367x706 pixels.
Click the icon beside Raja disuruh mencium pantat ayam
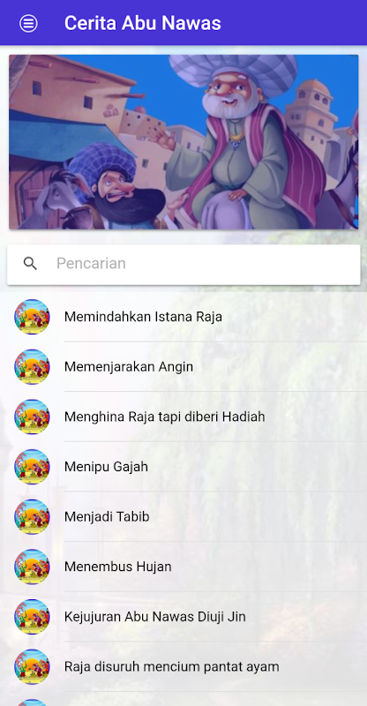click(x=32, y=666)
